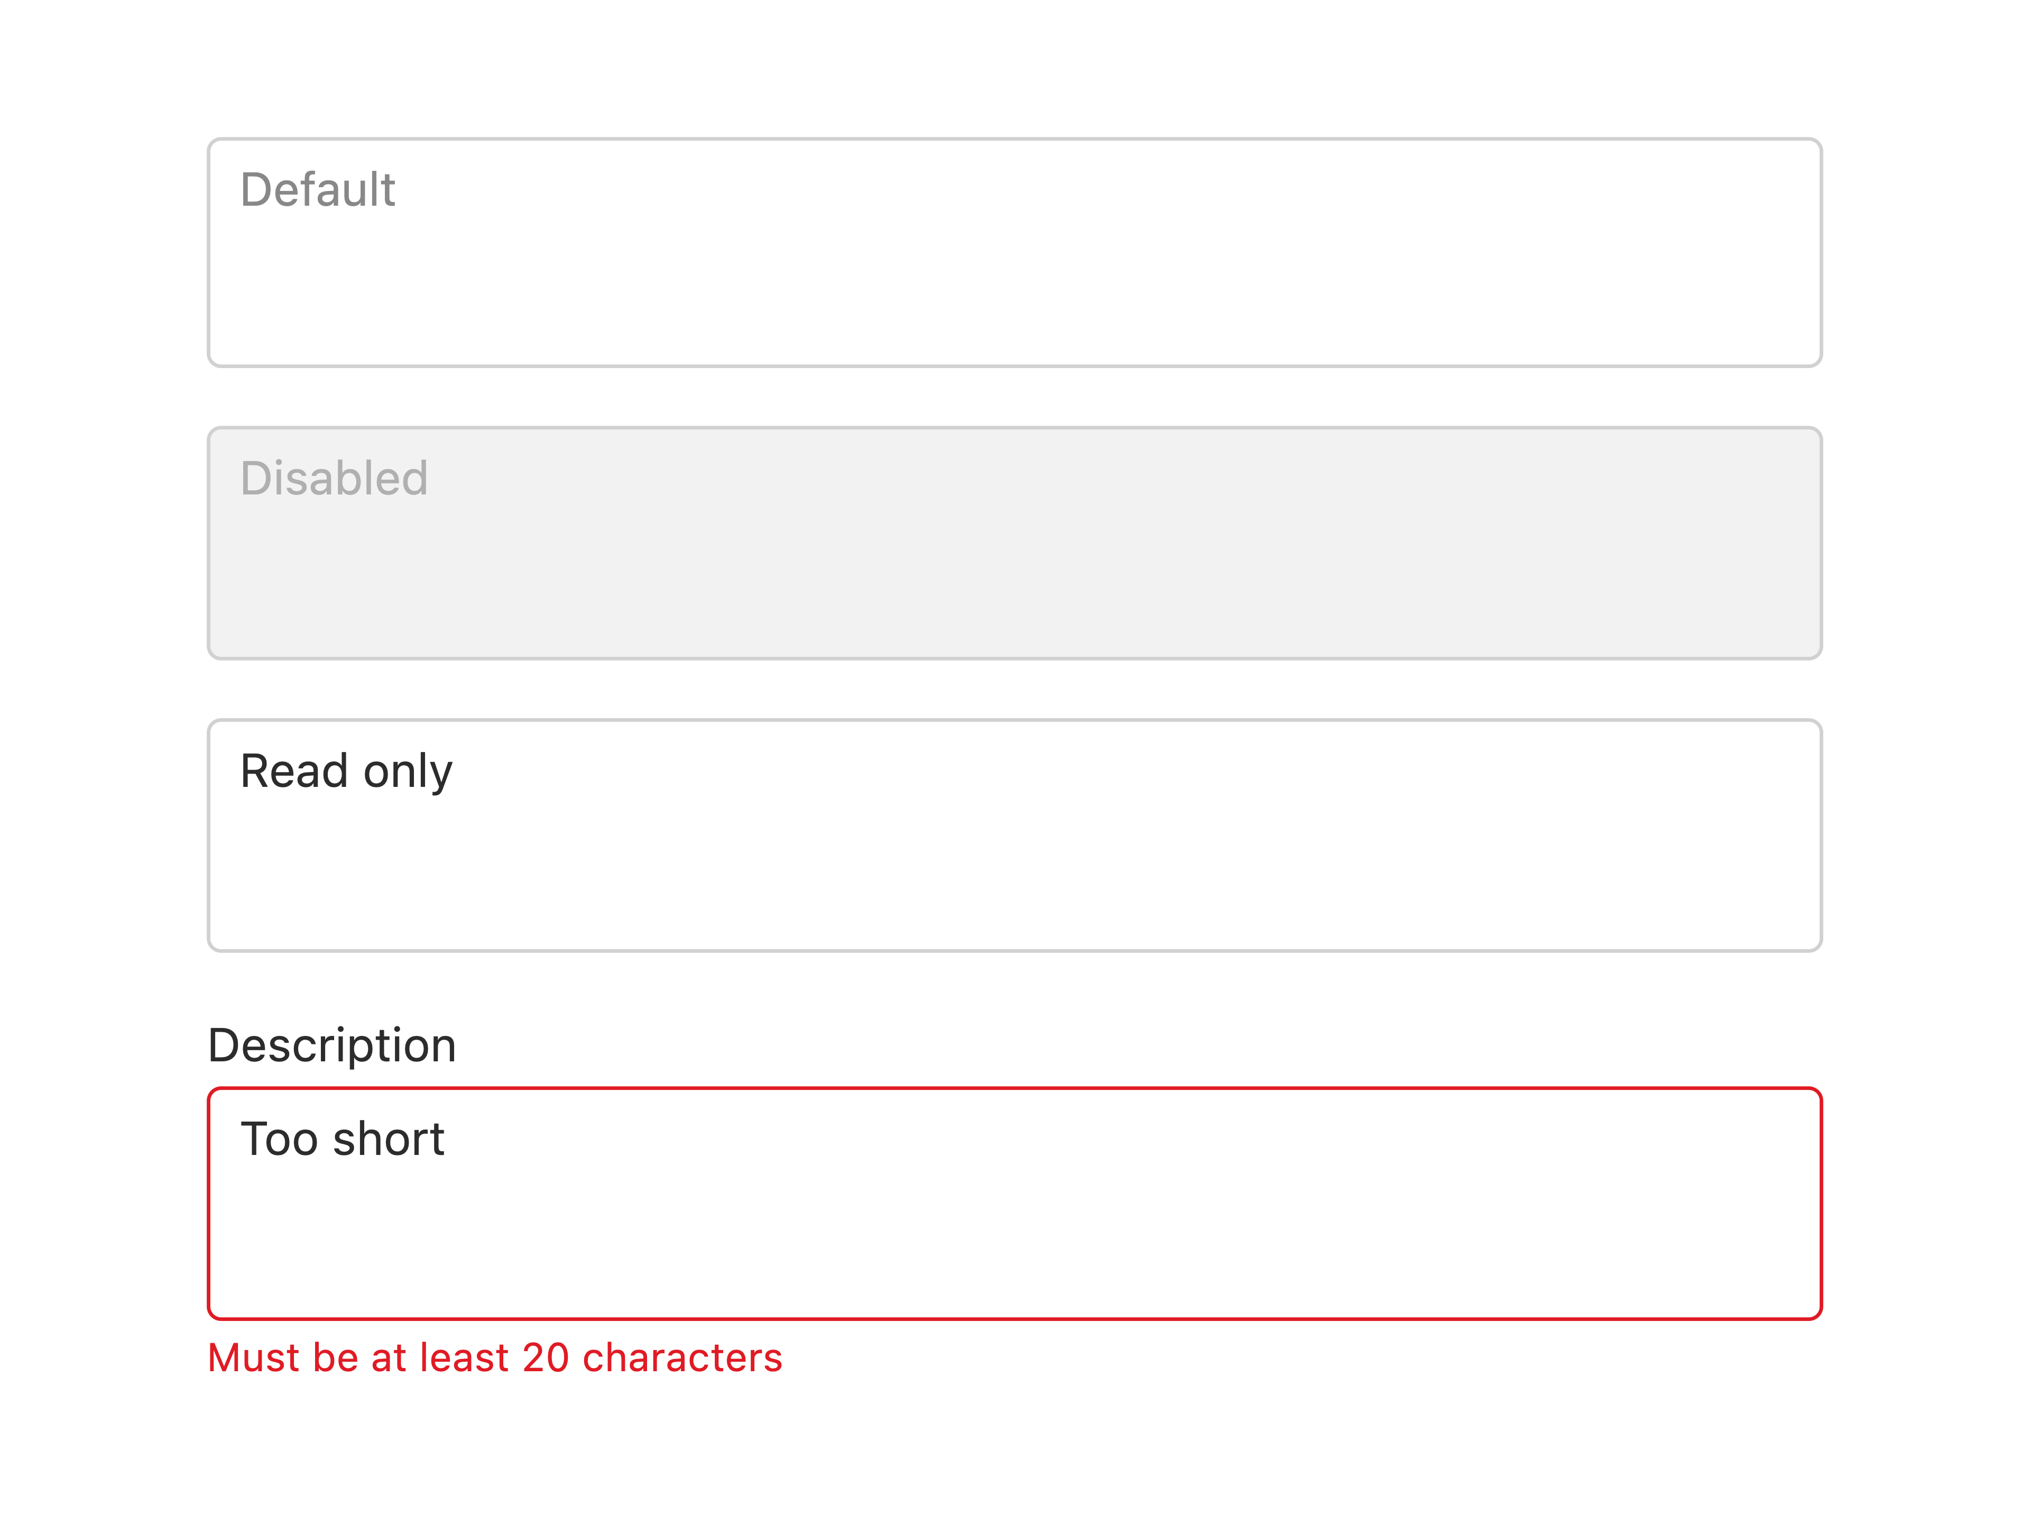Click the Description field label

pos(332,1045)
